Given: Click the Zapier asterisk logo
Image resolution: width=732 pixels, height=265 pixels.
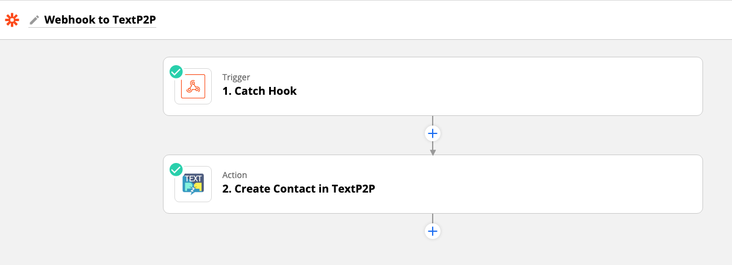Looking at the screenshot, I should point(11,20).
